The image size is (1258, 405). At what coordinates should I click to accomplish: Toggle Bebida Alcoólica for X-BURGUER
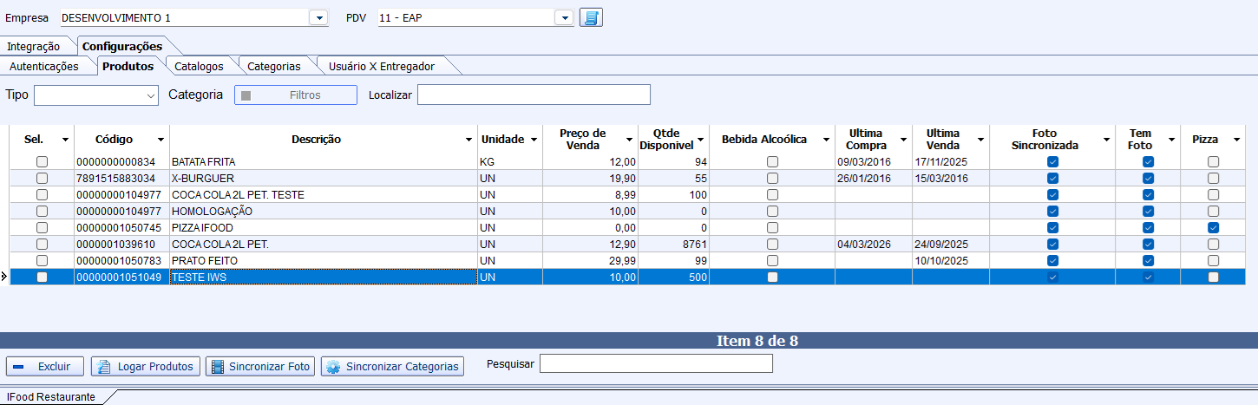[x=772, y=179]
